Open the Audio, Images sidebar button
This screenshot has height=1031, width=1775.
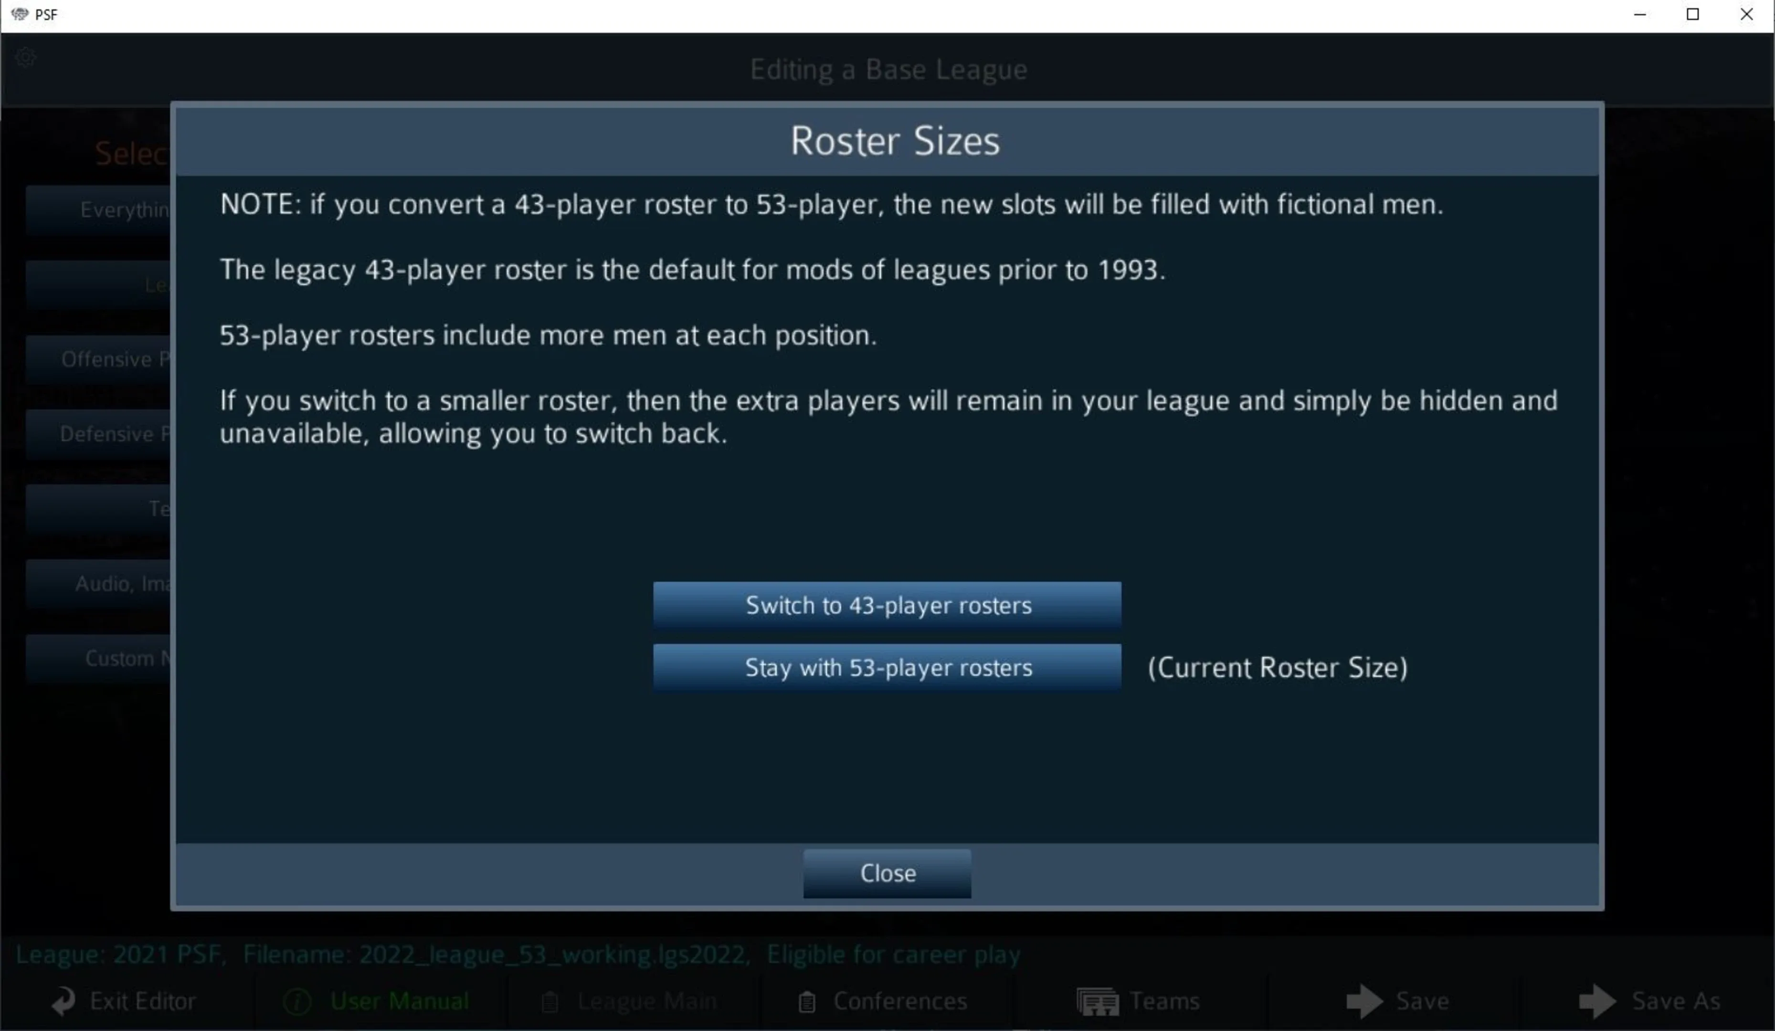tap(99, 583)
